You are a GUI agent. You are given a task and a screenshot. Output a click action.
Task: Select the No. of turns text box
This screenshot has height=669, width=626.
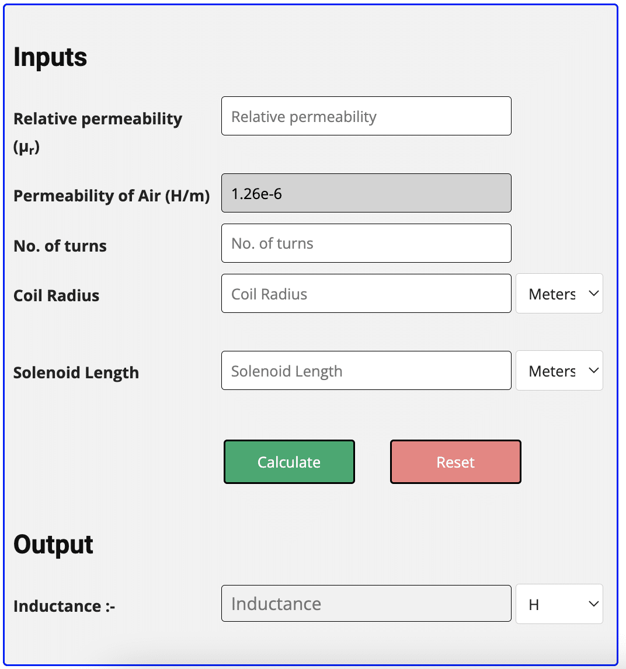tap(366, 243)
